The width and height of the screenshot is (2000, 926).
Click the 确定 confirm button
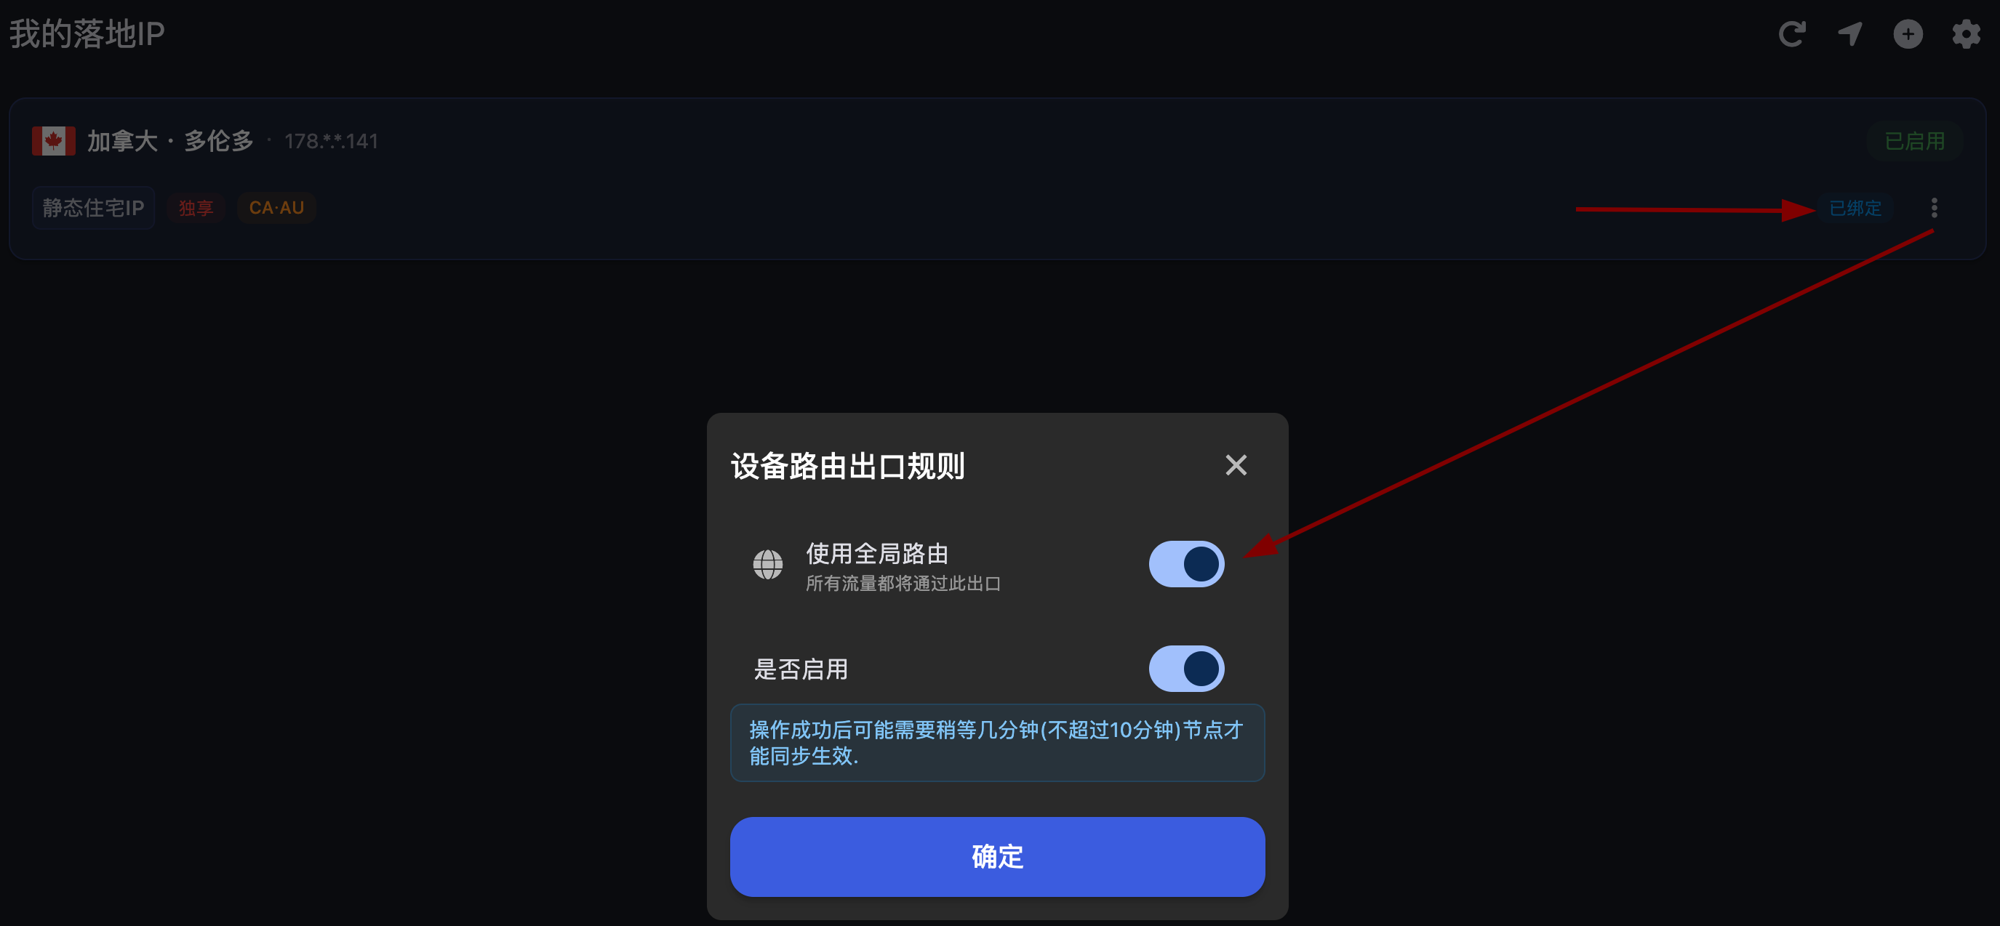point(998,857)
